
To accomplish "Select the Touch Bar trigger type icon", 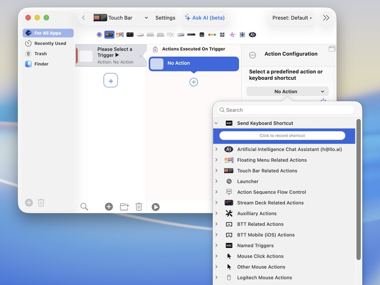I will pos(109,35).
